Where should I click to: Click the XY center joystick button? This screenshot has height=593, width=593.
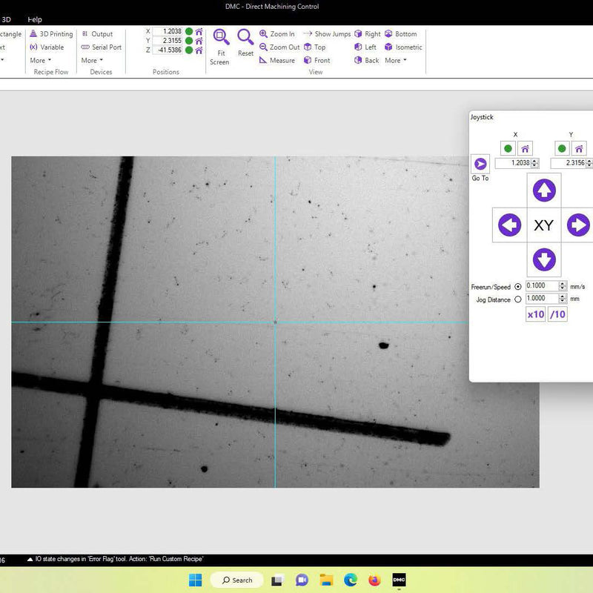point(544,225)
